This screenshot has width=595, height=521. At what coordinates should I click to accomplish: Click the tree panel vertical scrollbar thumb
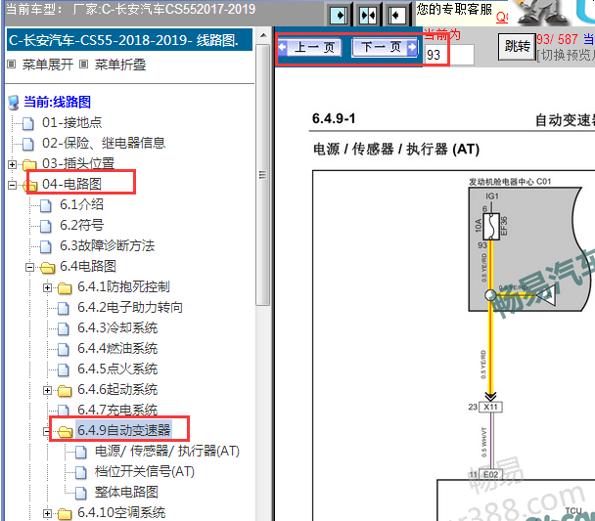point(262,175)
